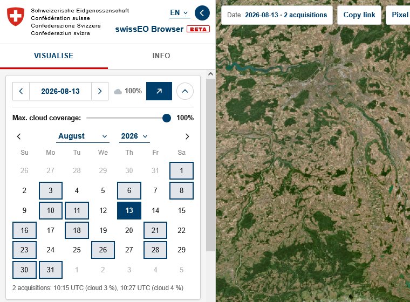The height and width of the screenshot is (302, 410).
Task: Select August 3 in the calendar
Action: 51,190
